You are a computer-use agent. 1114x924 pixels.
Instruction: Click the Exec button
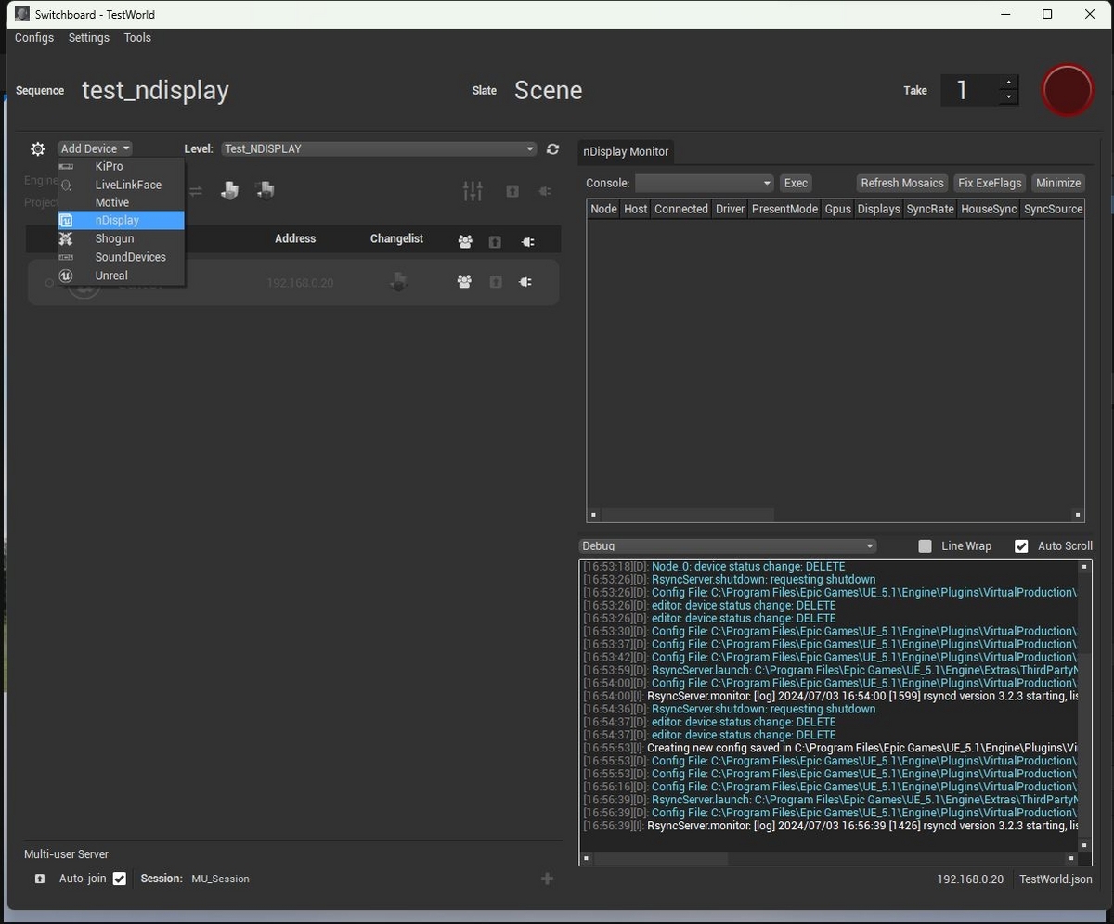tap(796, 183)
